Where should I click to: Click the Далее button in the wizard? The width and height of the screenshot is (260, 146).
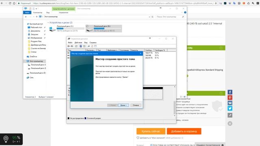(123, 105)
